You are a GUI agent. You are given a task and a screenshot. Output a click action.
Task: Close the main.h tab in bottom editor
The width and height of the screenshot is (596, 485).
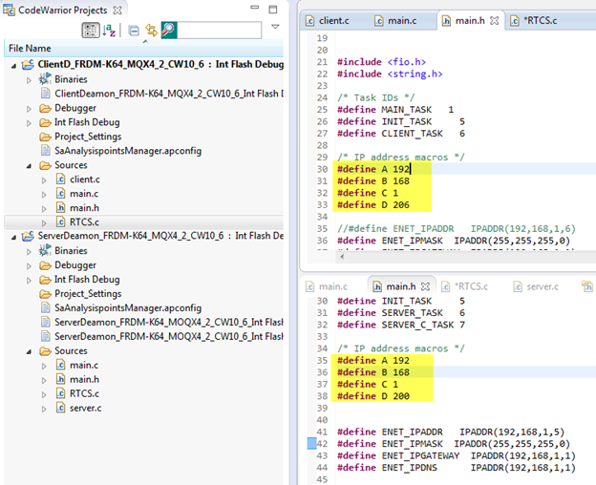pos(426,286)
